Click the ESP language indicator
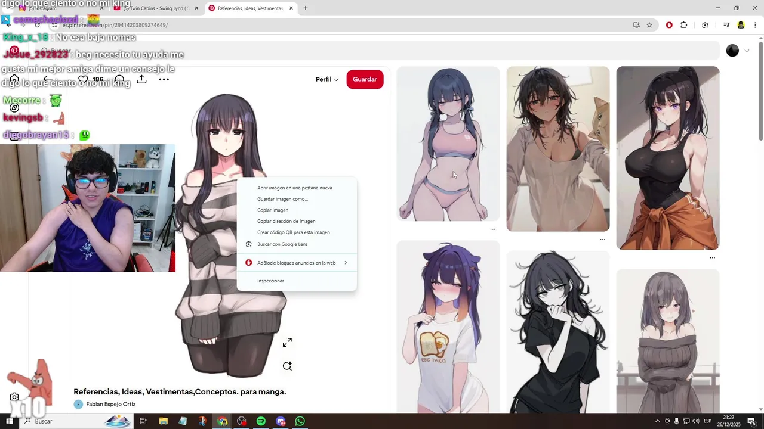This screenshot has height=429, width=764. pos(707,421)
